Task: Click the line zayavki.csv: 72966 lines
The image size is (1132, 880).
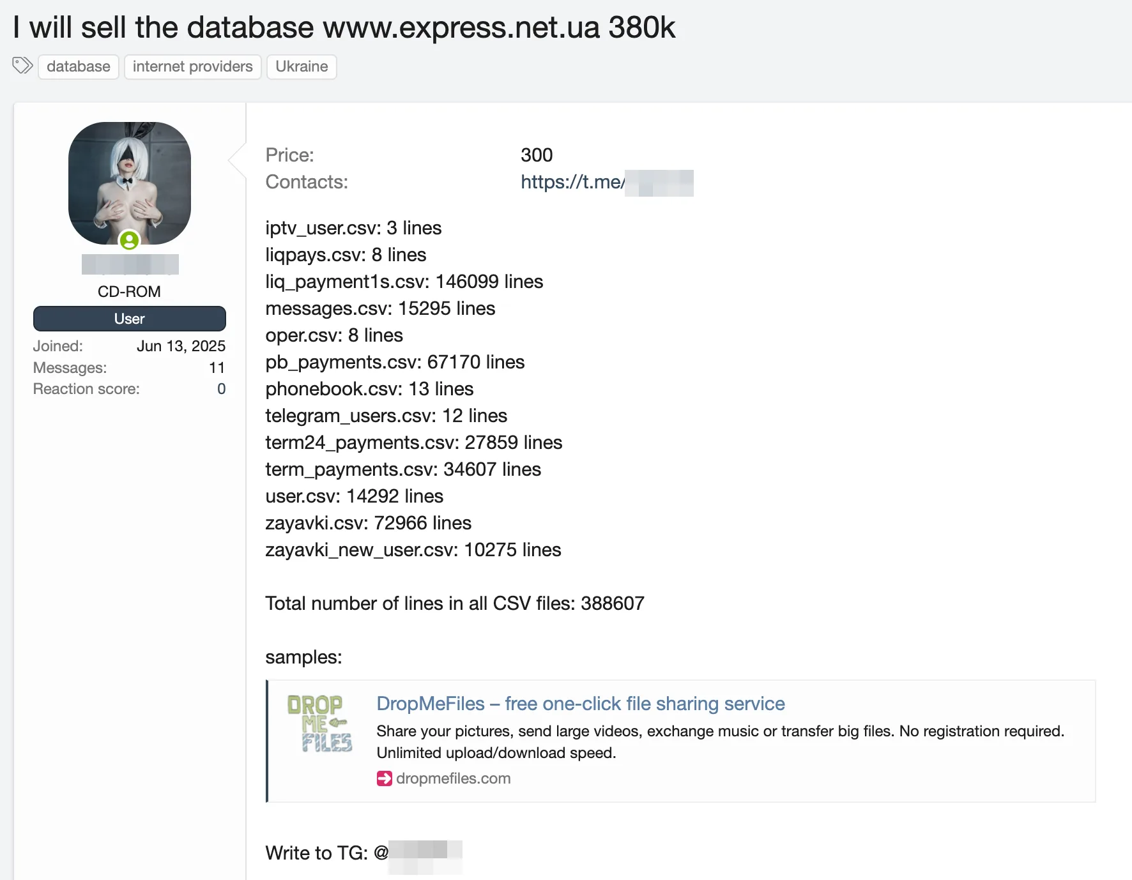Action: 368,523
